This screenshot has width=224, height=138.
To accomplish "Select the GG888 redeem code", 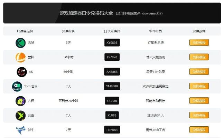I will tap(112, 101).
